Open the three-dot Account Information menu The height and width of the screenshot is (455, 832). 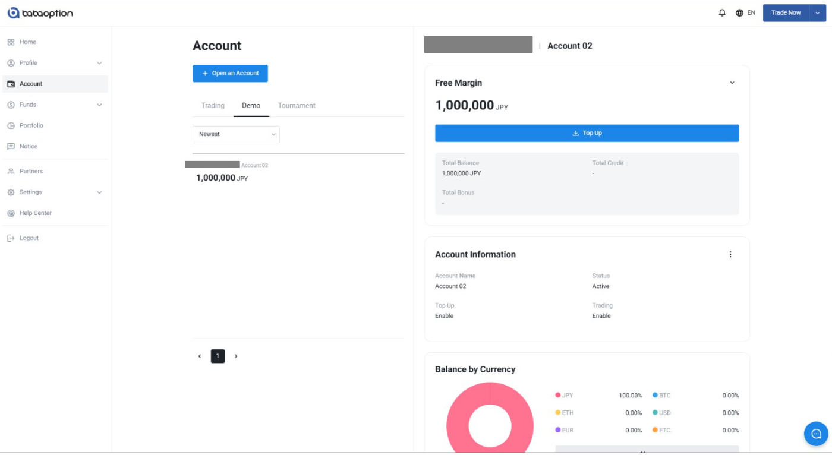[x=730, y=254]
